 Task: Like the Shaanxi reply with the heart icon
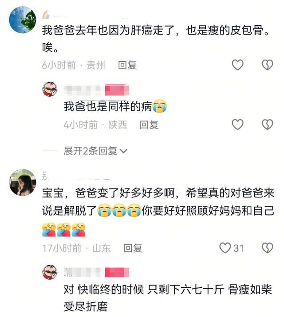pos(237,124)
